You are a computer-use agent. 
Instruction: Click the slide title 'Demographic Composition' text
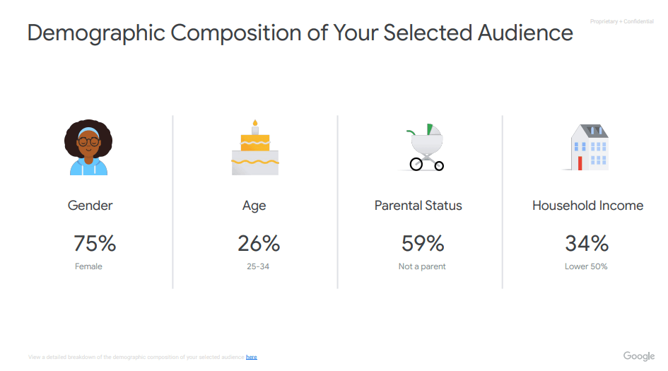point(165,33)
